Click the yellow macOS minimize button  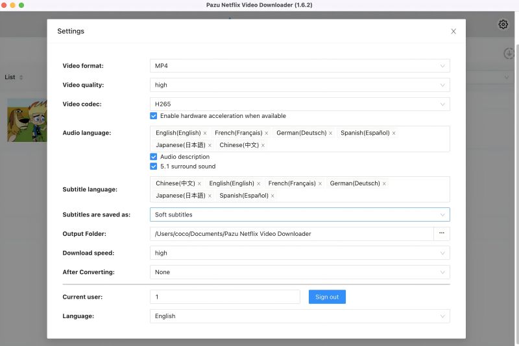[12, 5]
